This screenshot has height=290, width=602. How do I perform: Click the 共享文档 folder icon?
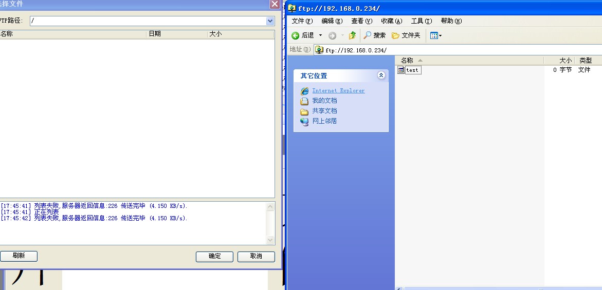click(304, 111)
